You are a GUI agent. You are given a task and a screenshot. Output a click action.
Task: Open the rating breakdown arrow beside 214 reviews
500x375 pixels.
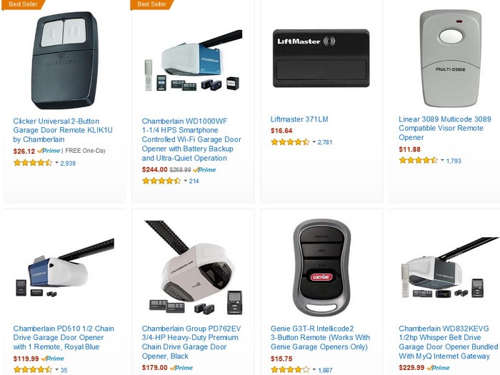pos(186,181)
